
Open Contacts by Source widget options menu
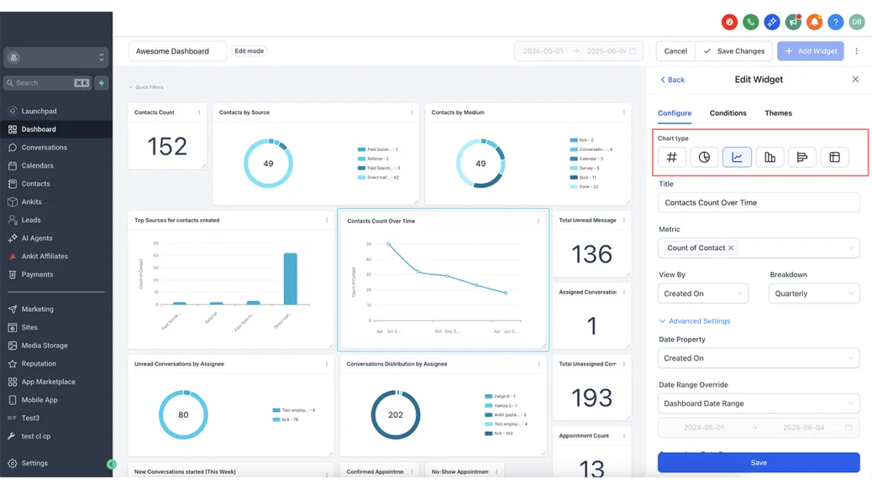[x=412, y=112]
